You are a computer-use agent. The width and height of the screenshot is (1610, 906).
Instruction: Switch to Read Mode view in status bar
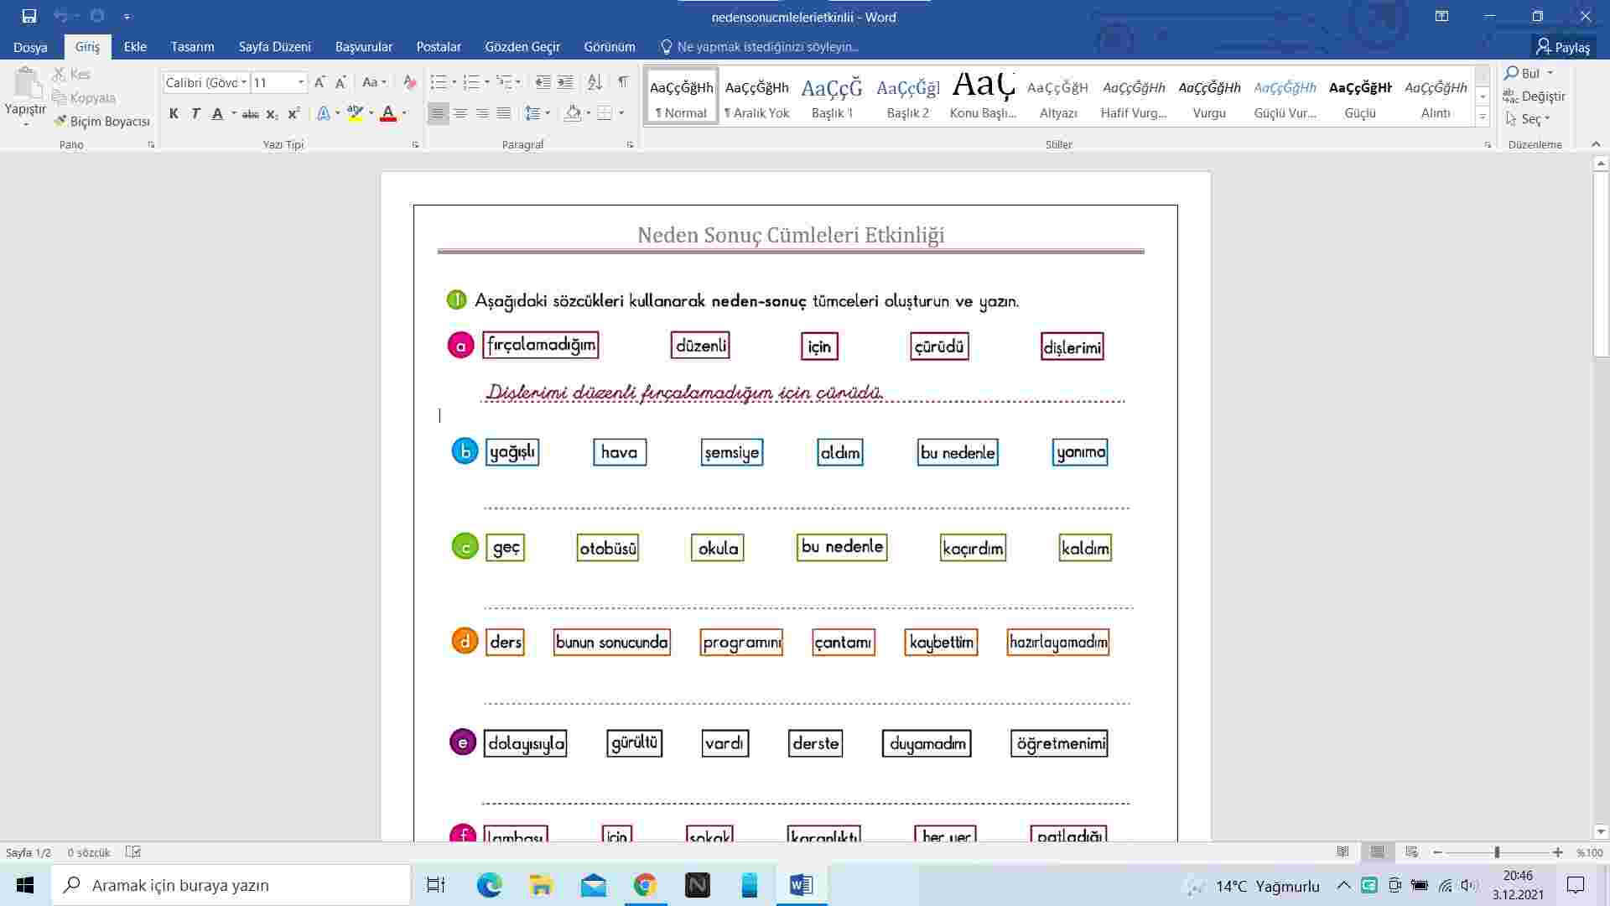pyautogui.click(x=1343, y=852)
